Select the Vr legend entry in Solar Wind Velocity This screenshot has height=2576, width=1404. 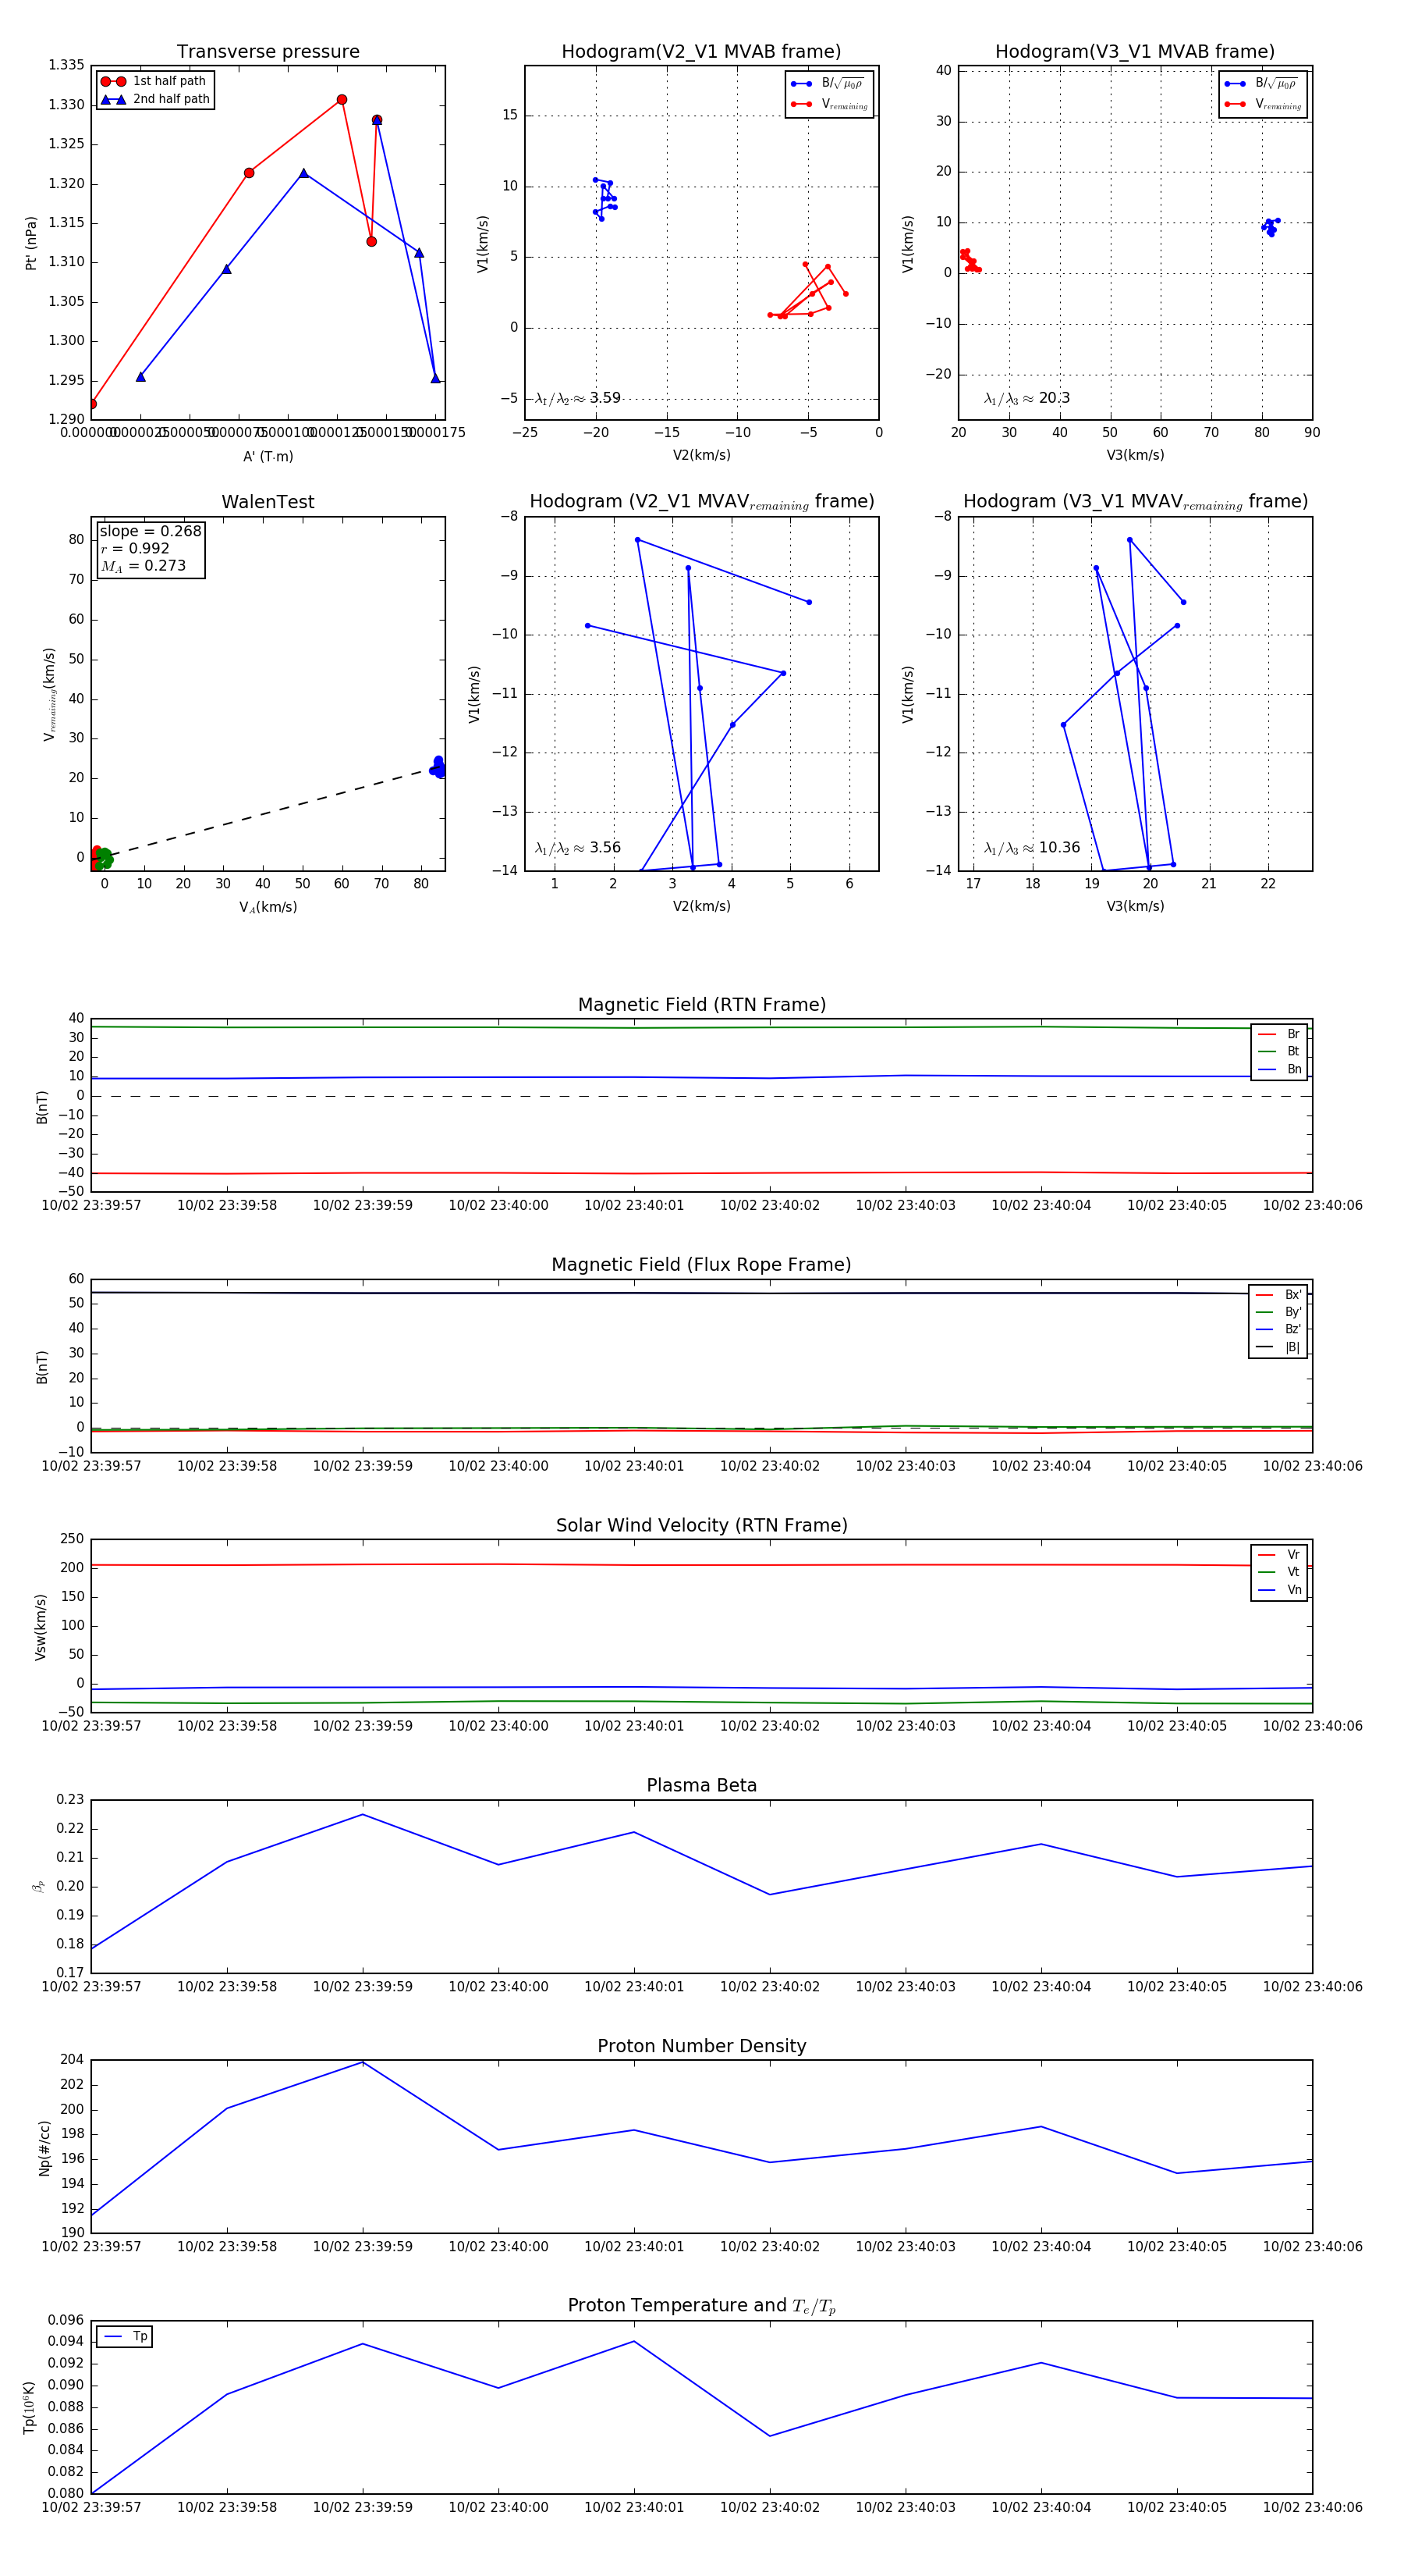click(x=1292, y=1555)
